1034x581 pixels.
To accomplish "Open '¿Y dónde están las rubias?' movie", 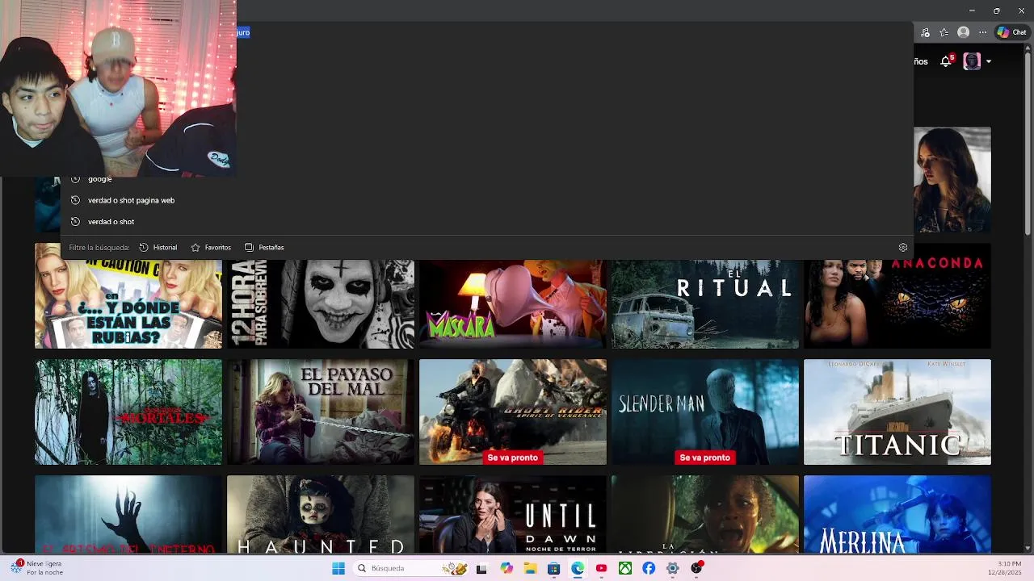I will coord(128,303).
